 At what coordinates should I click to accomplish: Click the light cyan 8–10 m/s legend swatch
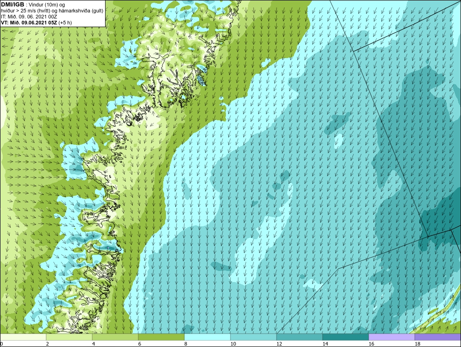click(207, 337)
